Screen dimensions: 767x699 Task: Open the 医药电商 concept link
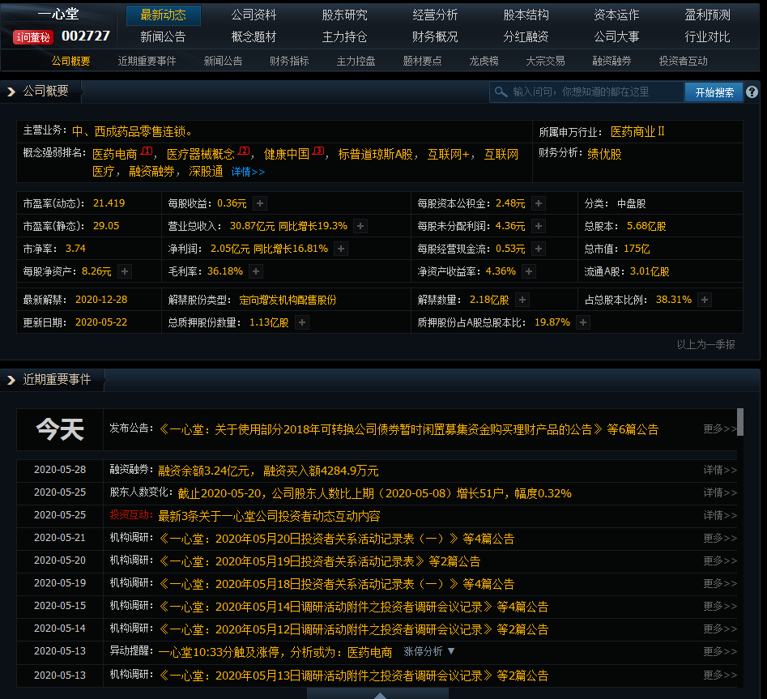[115, 155]
